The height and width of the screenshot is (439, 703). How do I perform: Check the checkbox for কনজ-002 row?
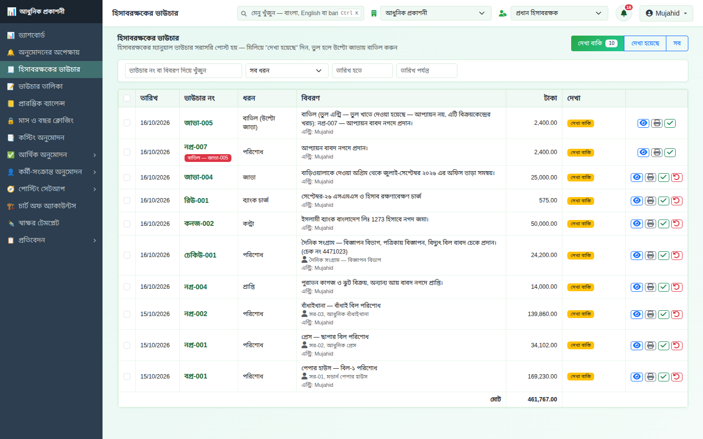[x=127, y=224]
